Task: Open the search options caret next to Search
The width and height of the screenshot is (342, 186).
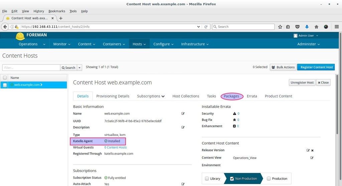Action: tap(79, 67)
